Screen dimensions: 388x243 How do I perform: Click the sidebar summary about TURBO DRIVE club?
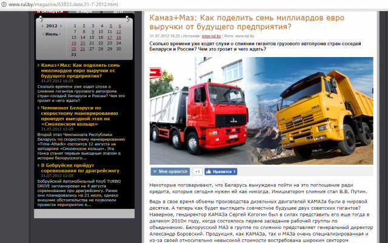[79, 193]
